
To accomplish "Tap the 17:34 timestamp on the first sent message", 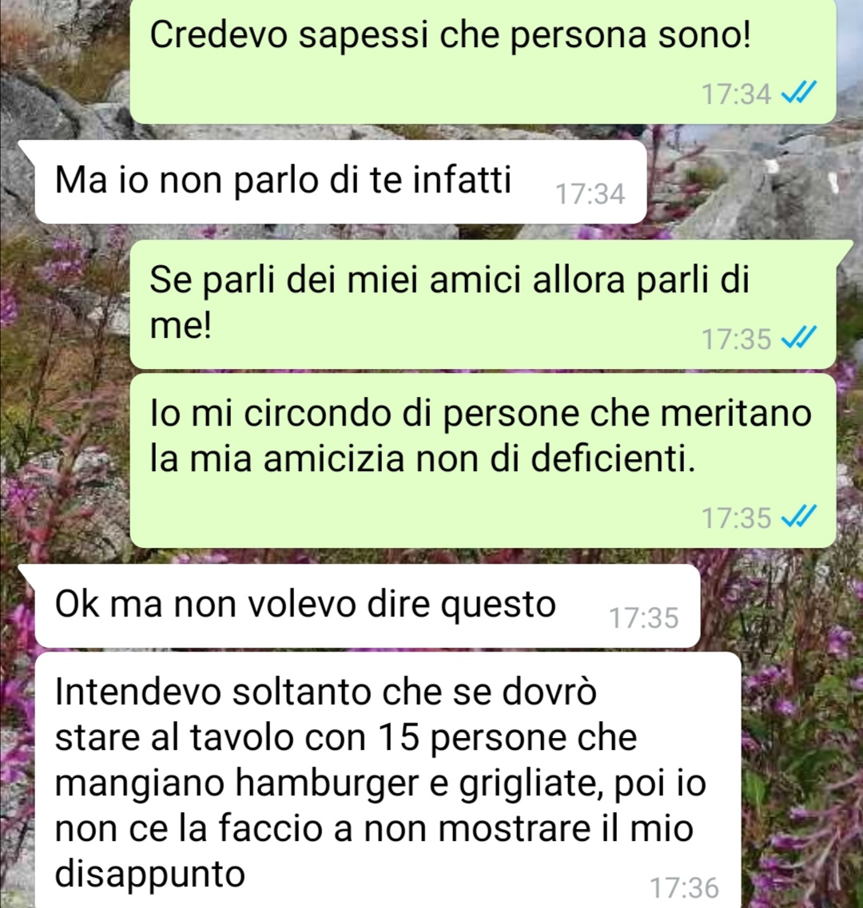I will coord(737,93).
